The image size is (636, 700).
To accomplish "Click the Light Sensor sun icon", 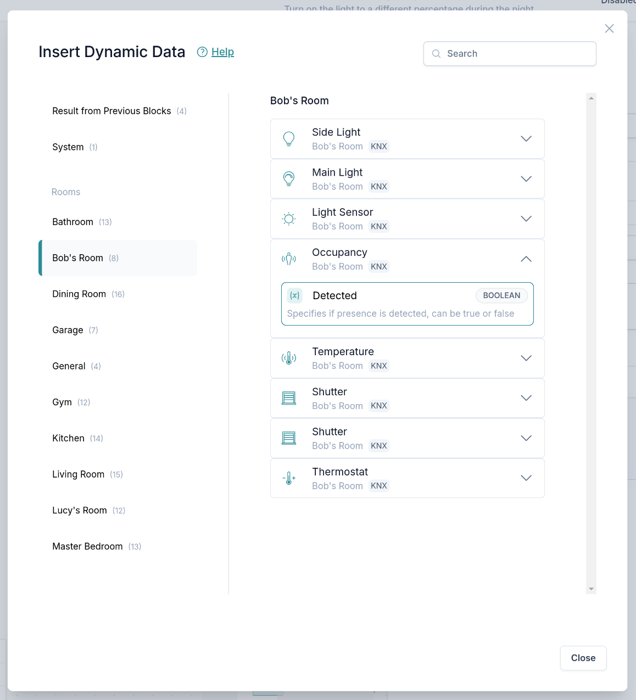I will (x=289, y=219).
